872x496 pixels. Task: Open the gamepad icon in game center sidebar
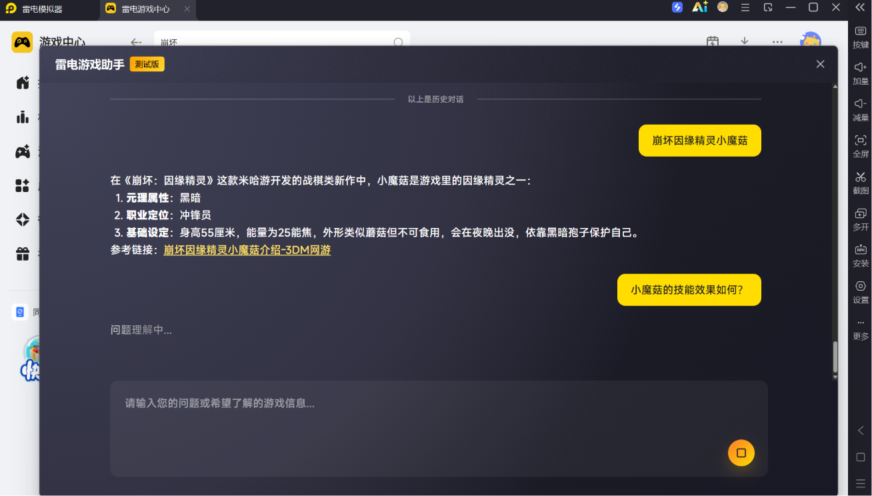click(x=23, y=151)
